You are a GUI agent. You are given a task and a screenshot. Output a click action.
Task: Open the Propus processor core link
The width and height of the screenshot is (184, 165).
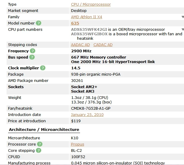coord(78,144)
